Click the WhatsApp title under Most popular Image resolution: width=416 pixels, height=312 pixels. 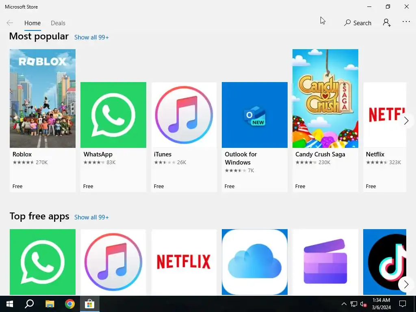(98, 154)
